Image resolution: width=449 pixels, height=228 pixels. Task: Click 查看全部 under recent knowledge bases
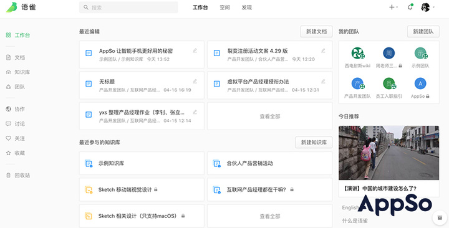[x=270, y=216]
